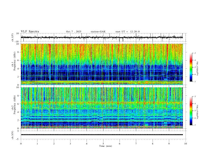Click the "ch.1(V)" waveform axis label
Image resolution: width=209 pixels, height=161 pixels.
[13, 37]
